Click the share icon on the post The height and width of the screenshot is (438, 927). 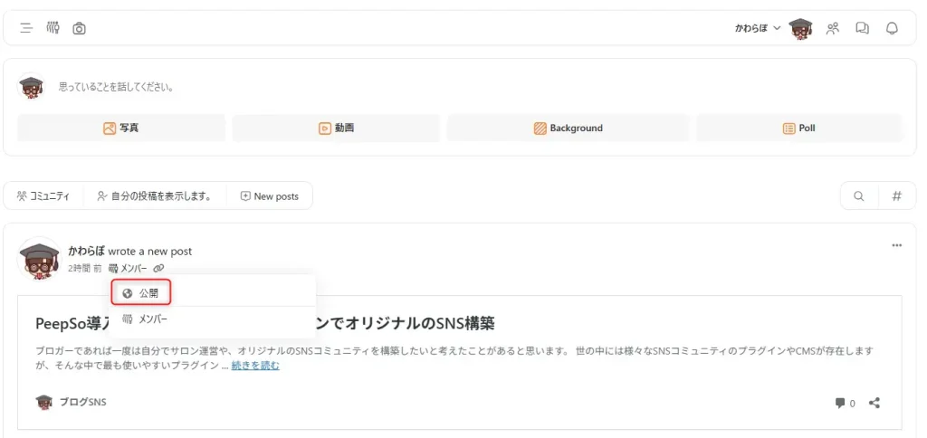click(874, 403)
